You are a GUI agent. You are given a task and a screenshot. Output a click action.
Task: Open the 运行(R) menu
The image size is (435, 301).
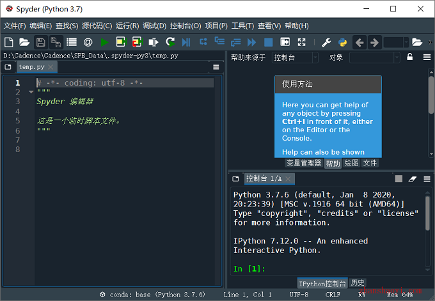(127, 26)
